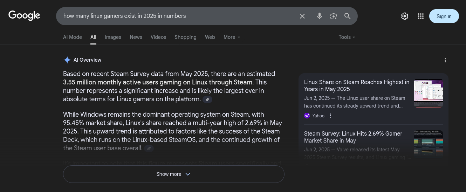Click the Yahoo source favicon

click(x=307, y=116)
